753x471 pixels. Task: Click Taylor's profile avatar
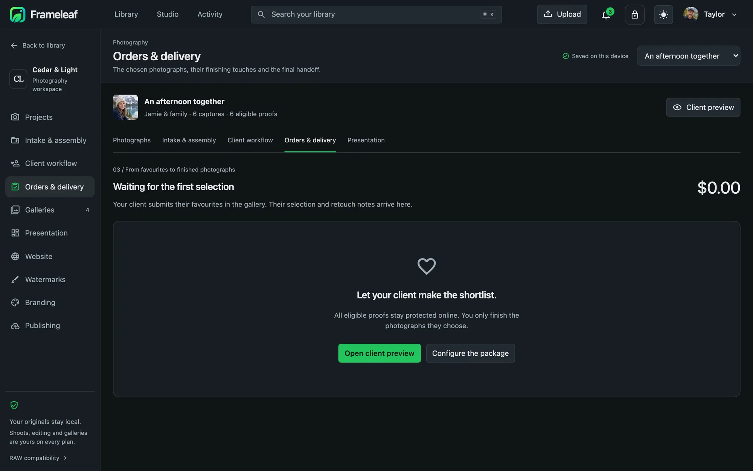[x=691, y=14]
